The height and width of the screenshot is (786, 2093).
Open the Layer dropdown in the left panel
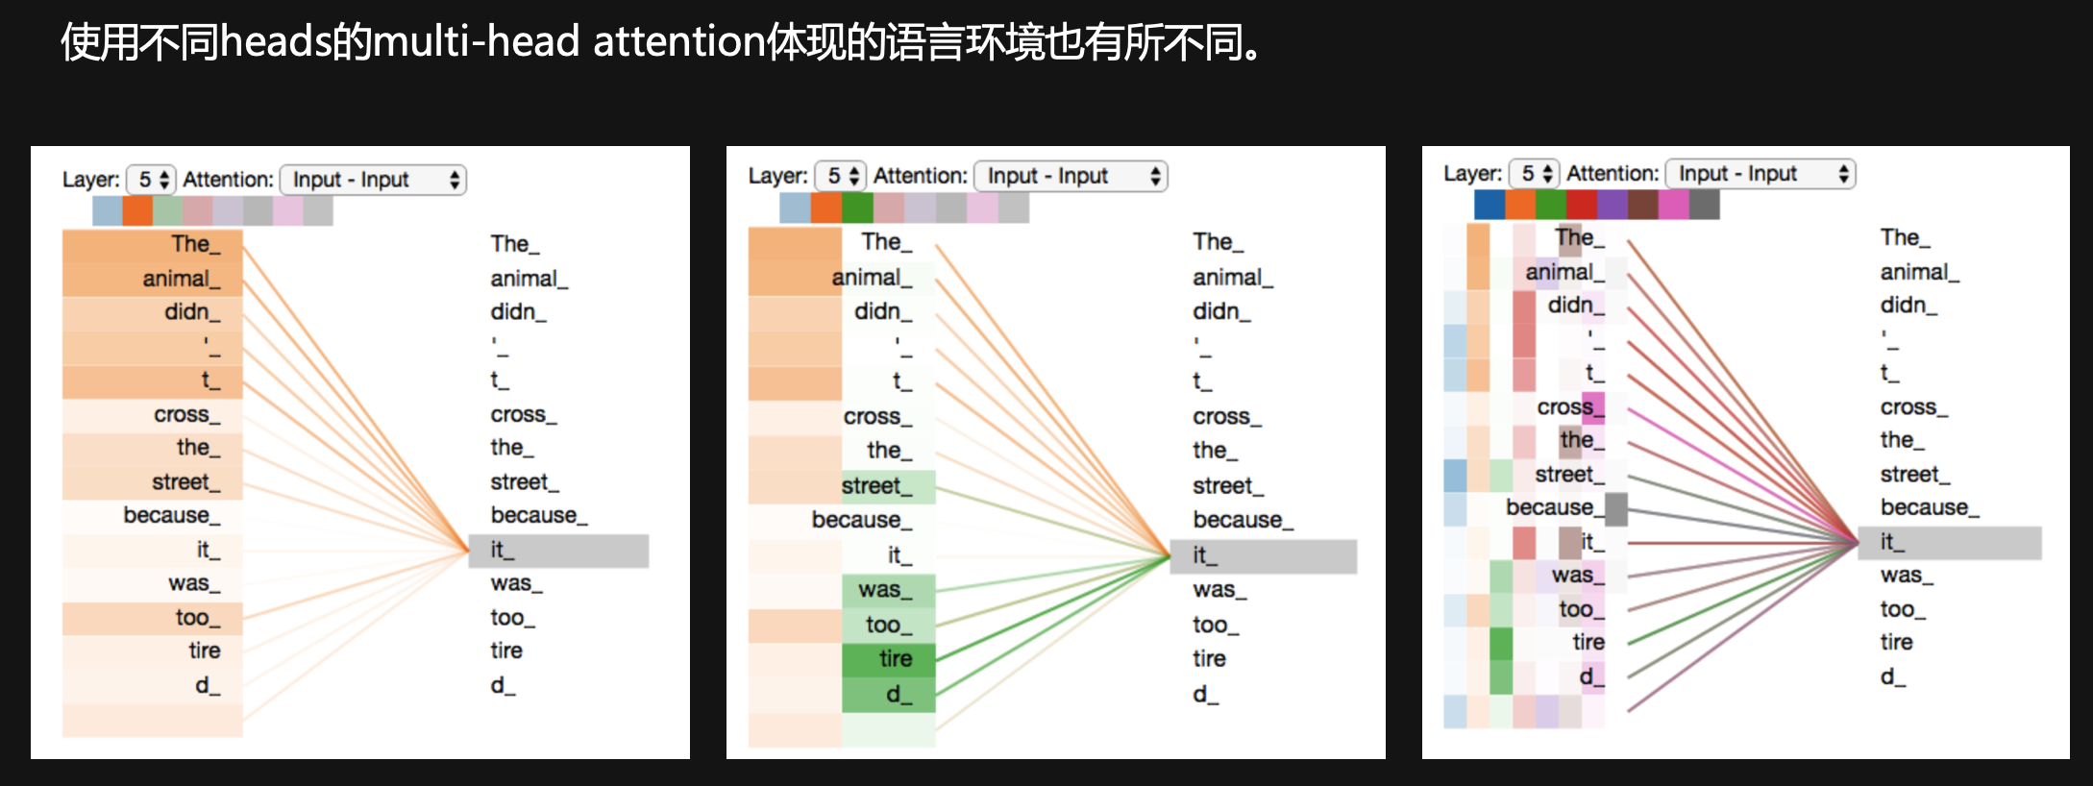click(x=152, y=180)
